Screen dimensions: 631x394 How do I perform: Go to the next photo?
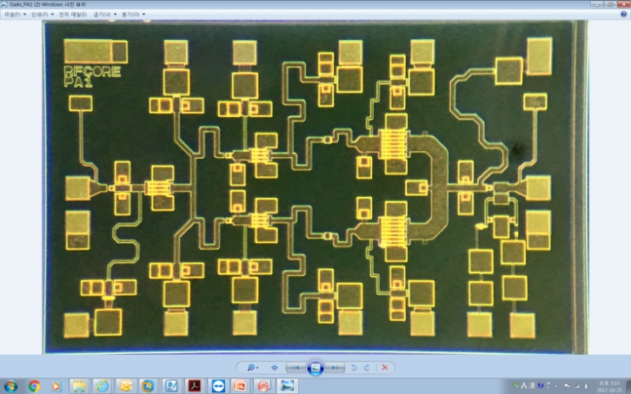335,367
